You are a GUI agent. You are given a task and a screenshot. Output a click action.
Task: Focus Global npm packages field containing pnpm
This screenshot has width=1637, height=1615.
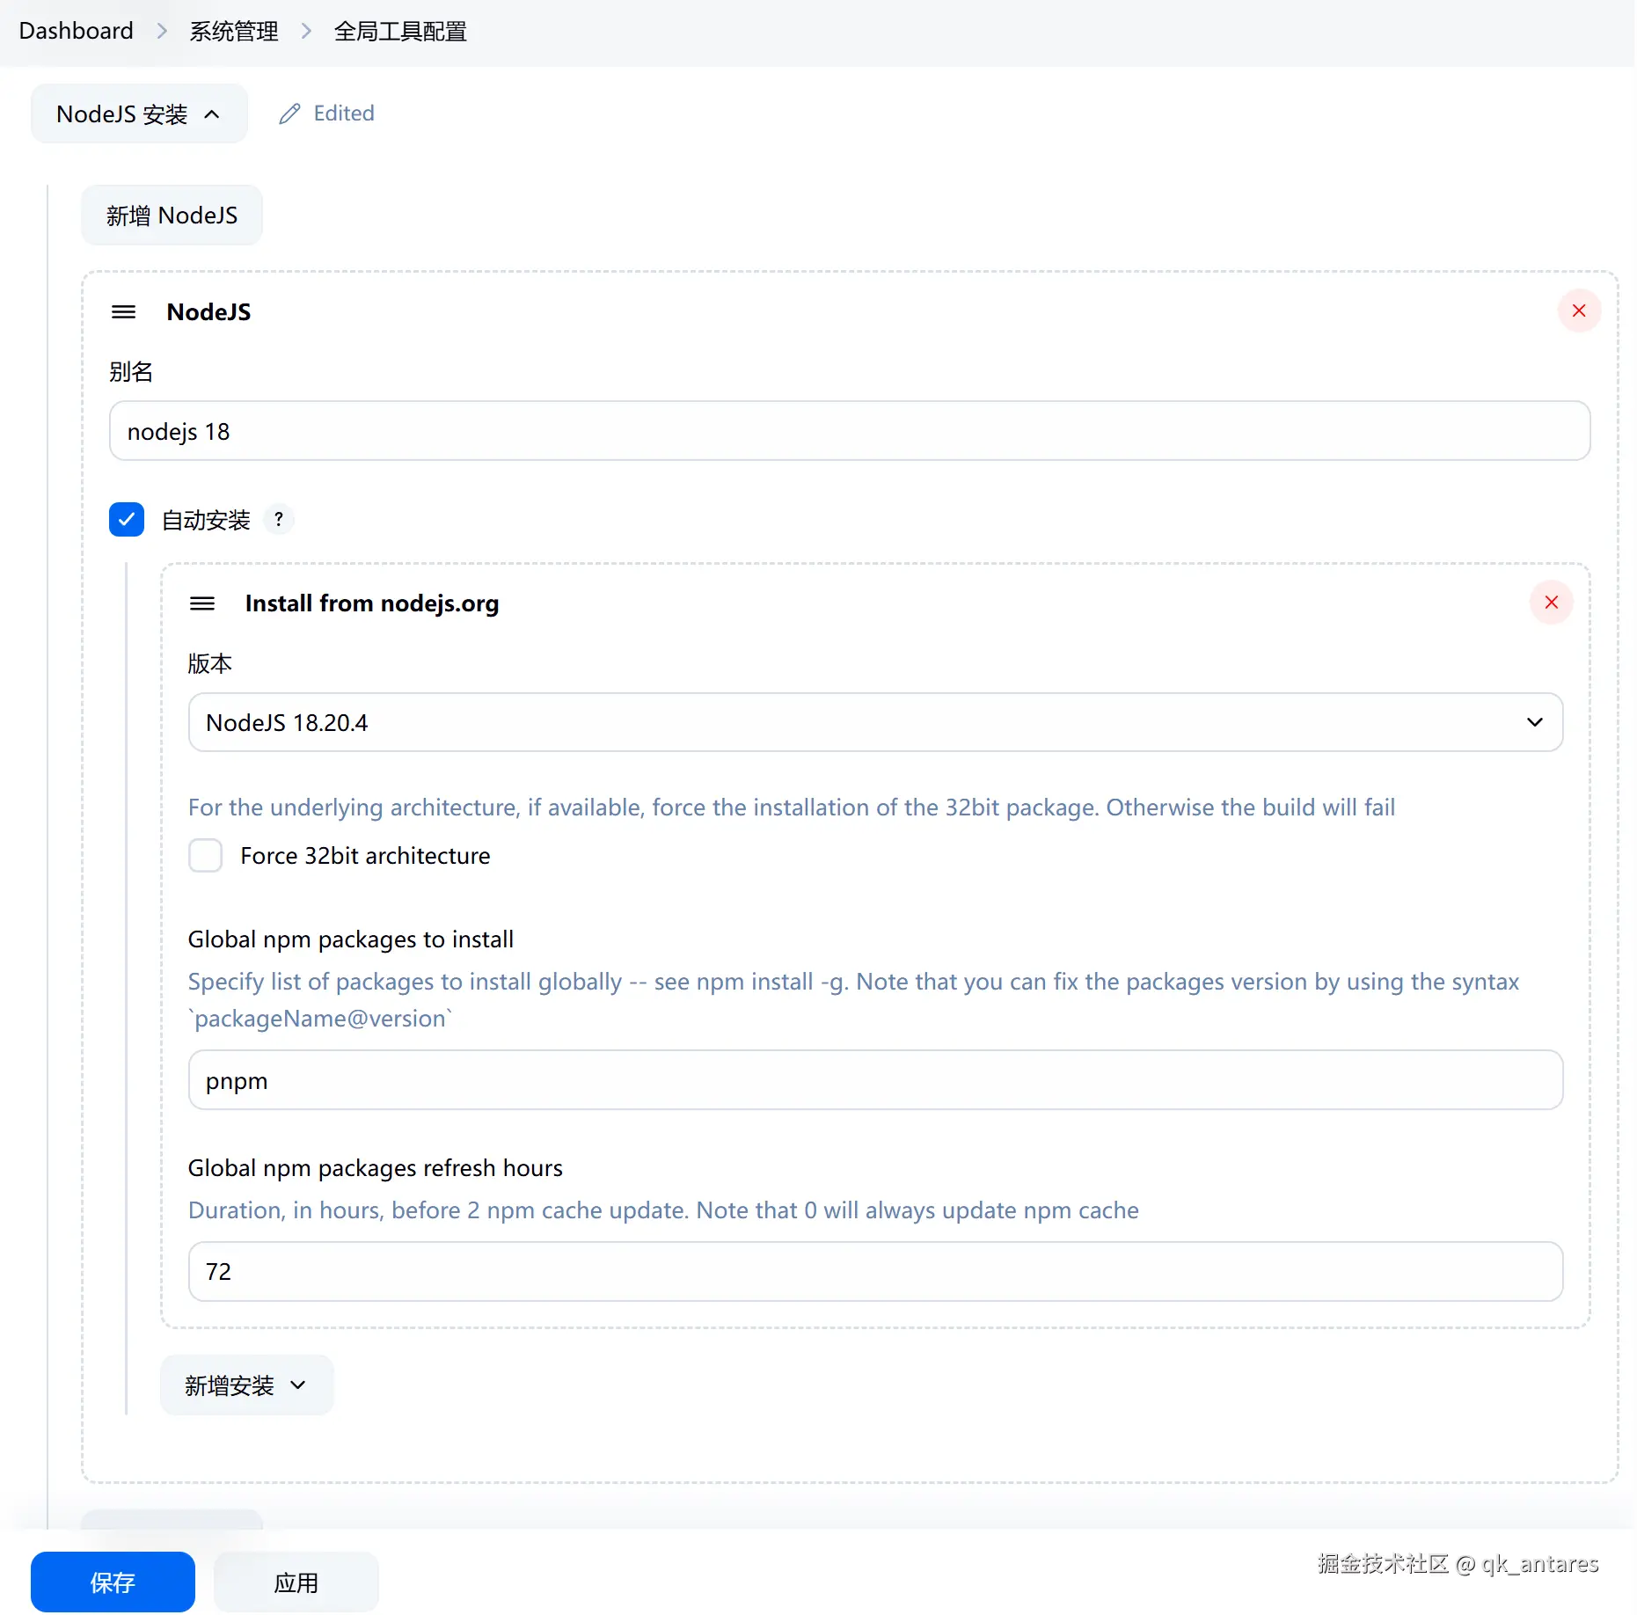point(875,1080)
